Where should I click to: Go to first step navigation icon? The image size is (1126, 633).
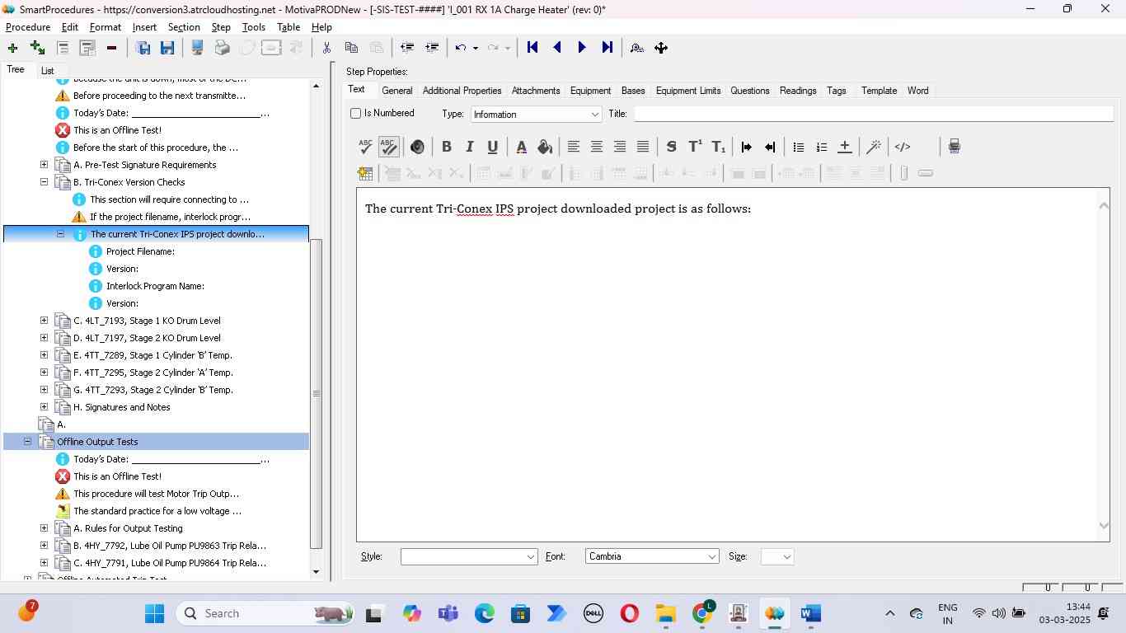pos(533,48)
